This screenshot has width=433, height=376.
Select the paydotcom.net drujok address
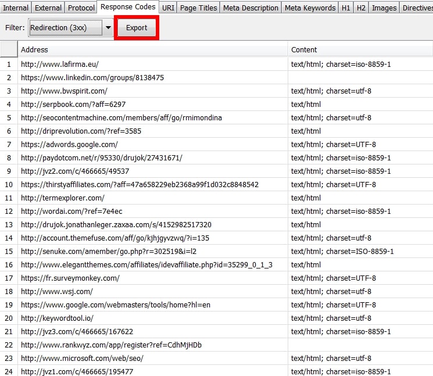click(x=102, y=158)
